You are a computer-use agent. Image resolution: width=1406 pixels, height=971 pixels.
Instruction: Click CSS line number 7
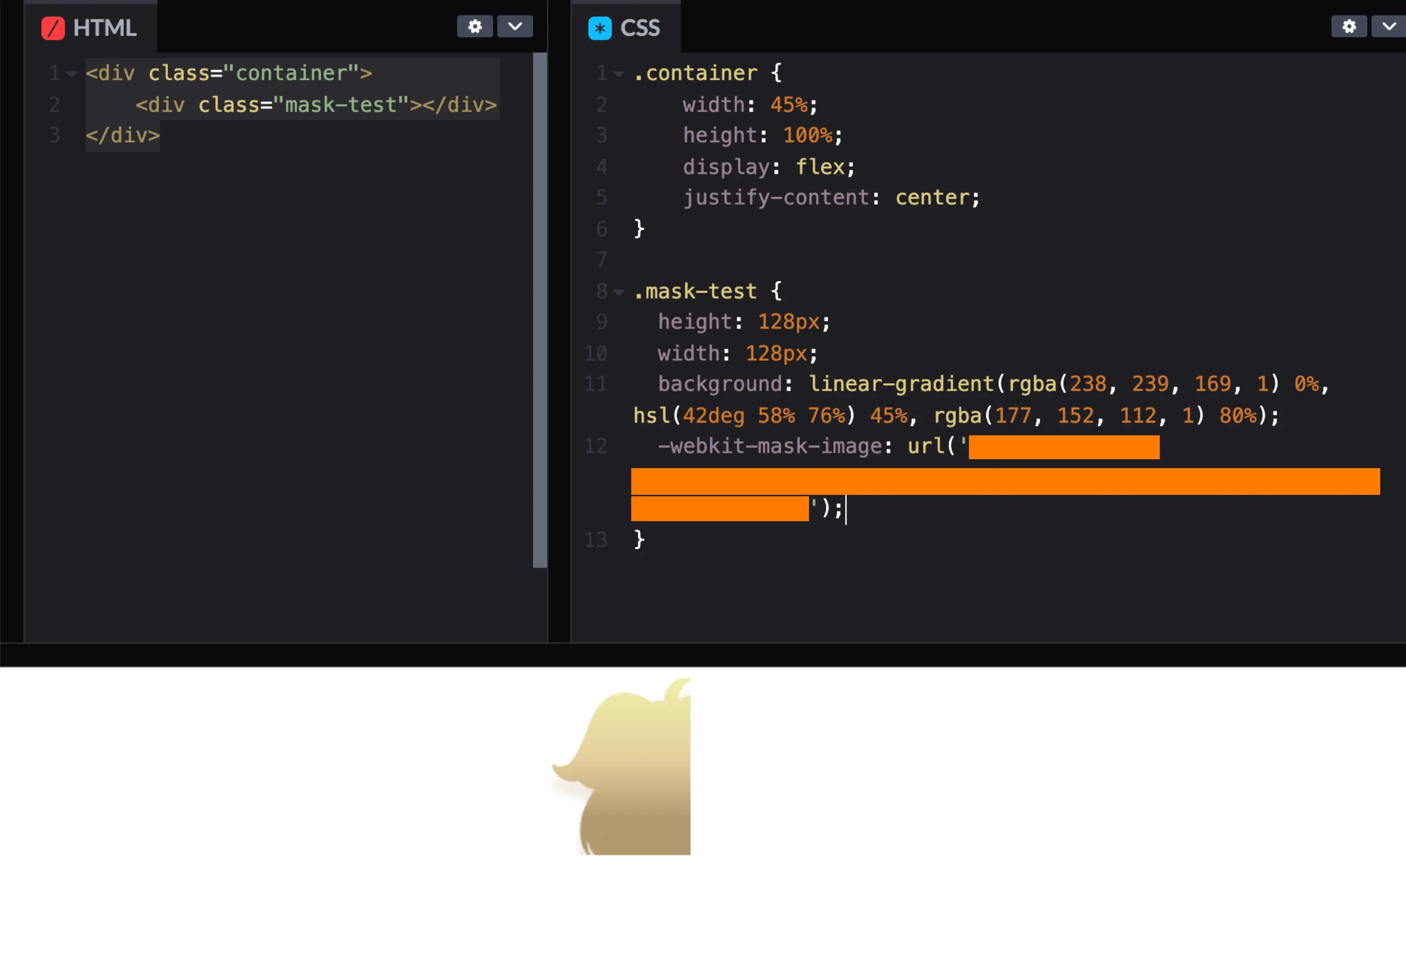click(x=601, y=260)
